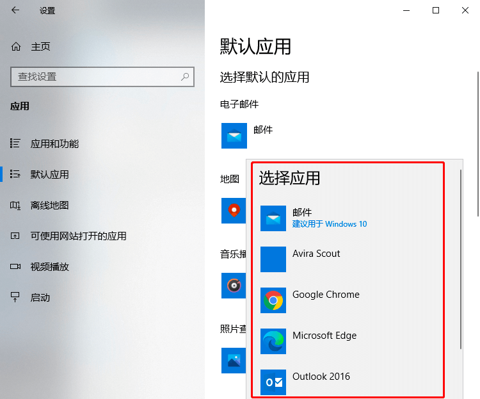This screenshot has width=480, height=399.
Task: Maximize the Settings window
Action: 436,10
